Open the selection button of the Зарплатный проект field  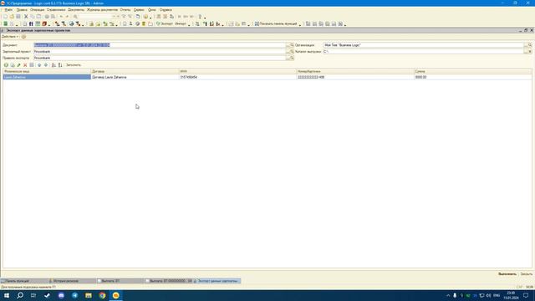288,52
